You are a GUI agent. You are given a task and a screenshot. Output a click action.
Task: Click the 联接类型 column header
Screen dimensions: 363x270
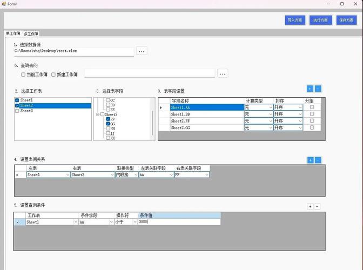127,168
